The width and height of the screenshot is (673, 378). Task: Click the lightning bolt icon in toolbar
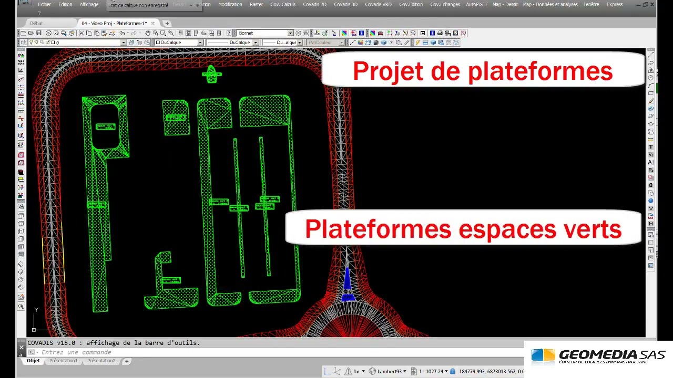(x=418, y=42)
